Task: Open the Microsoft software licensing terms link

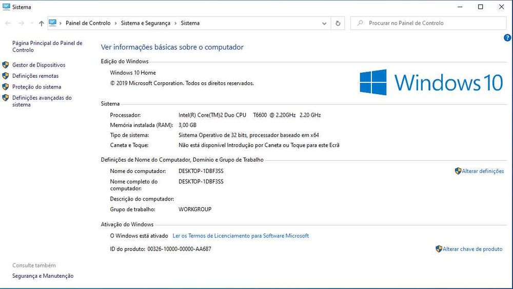Action: click(241, 235)
